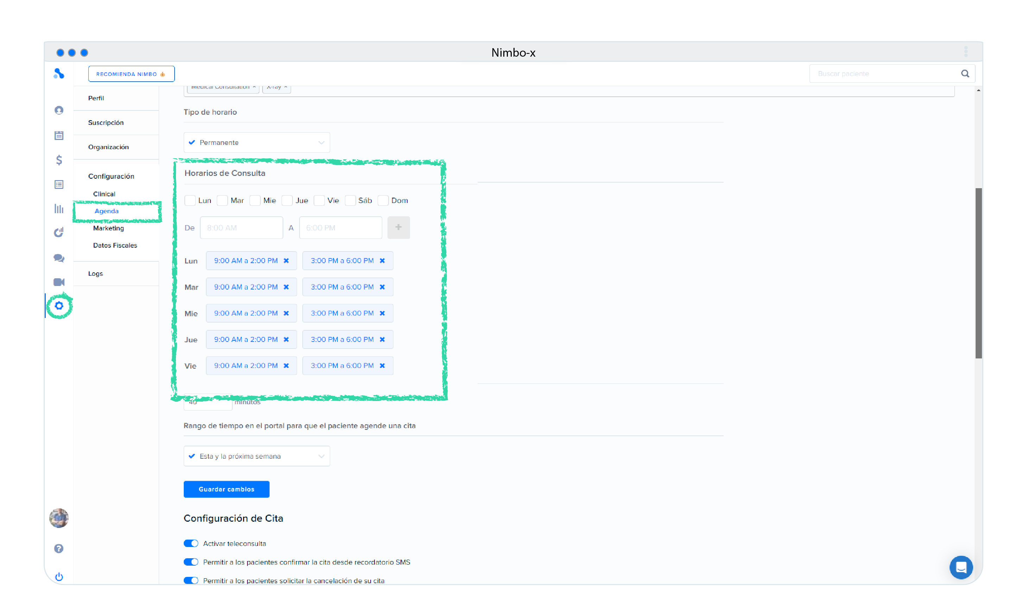Image resolution: width=1027 pixels, height=611 pixels.
Task: Open the Suscripción menu item
Action: click(x=106, y=123)
